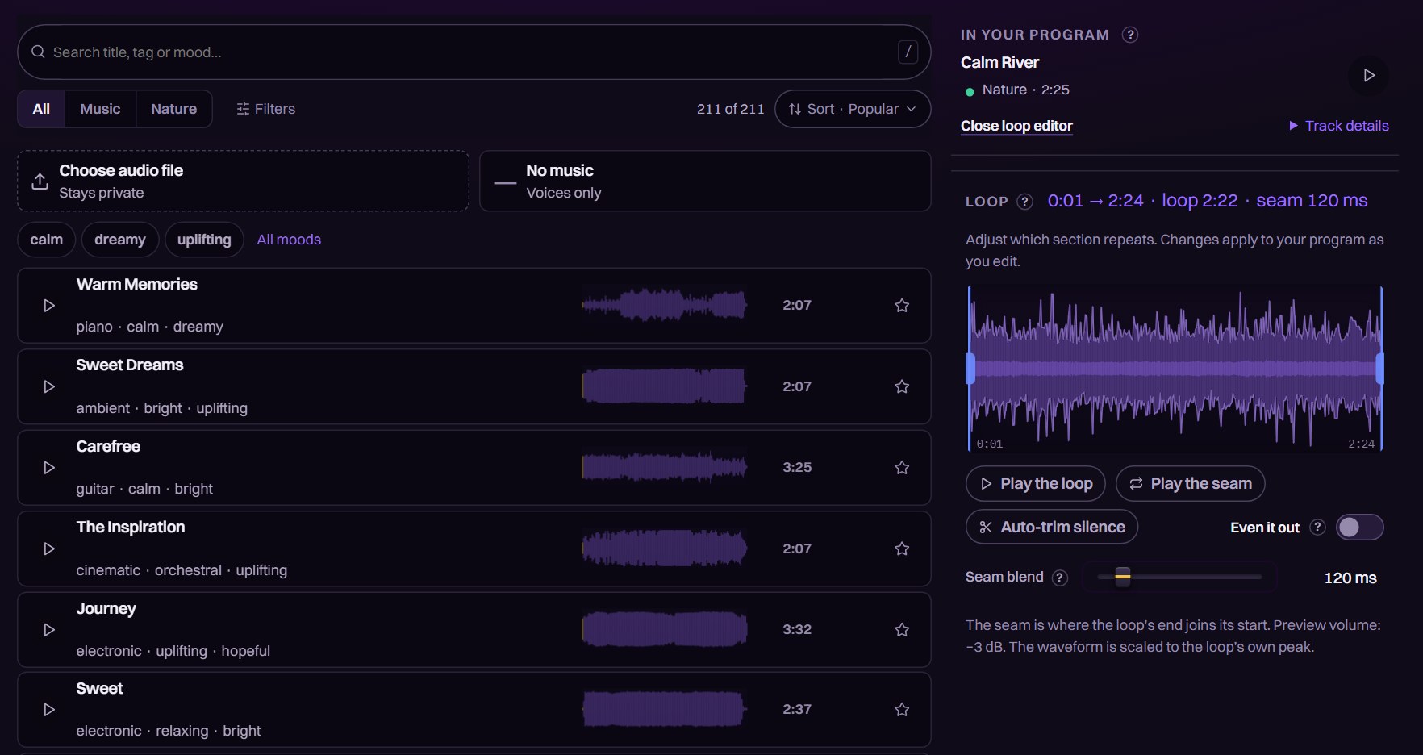The height and width of the screenshot is (755, 1423).
Task: Star the Journey track
Action: [902, 629]
